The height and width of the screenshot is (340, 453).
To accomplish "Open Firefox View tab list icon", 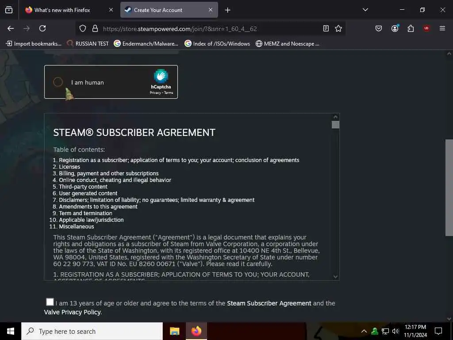I will coord(9,10).
